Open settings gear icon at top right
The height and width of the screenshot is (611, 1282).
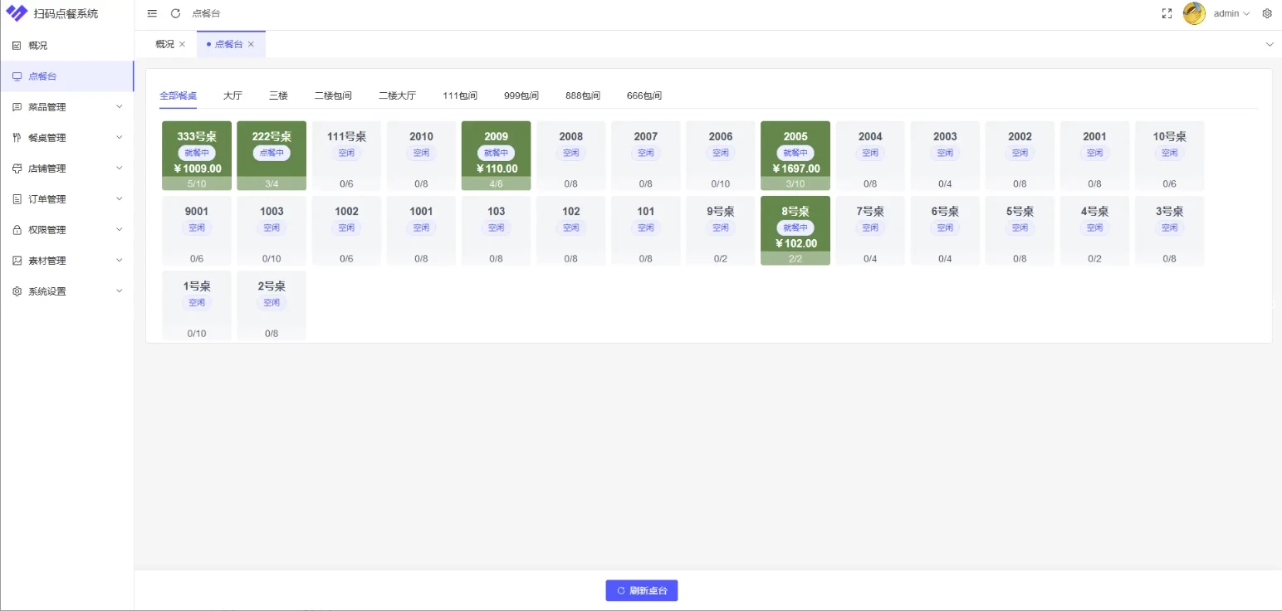pos(1267,13)
